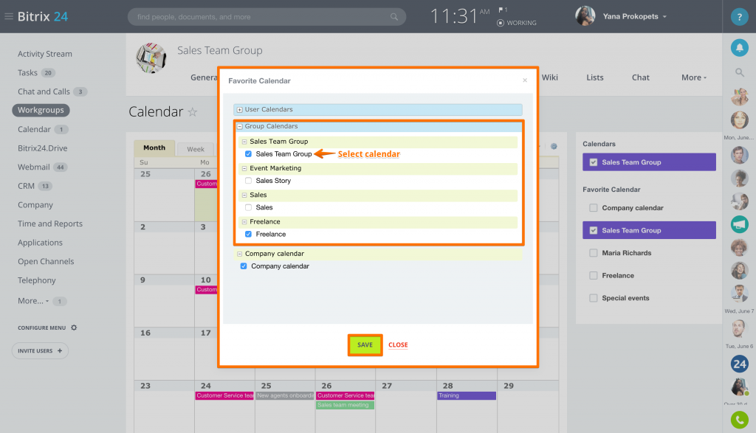Check the Sales calendar checkbox
This screenshot has height=433, width=756.
(248, 207)
